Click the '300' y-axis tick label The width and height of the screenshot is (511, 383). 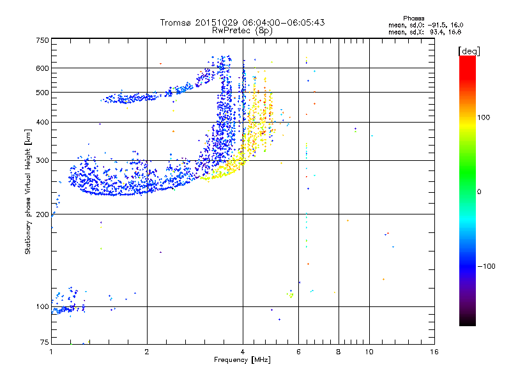pos(42,160)
